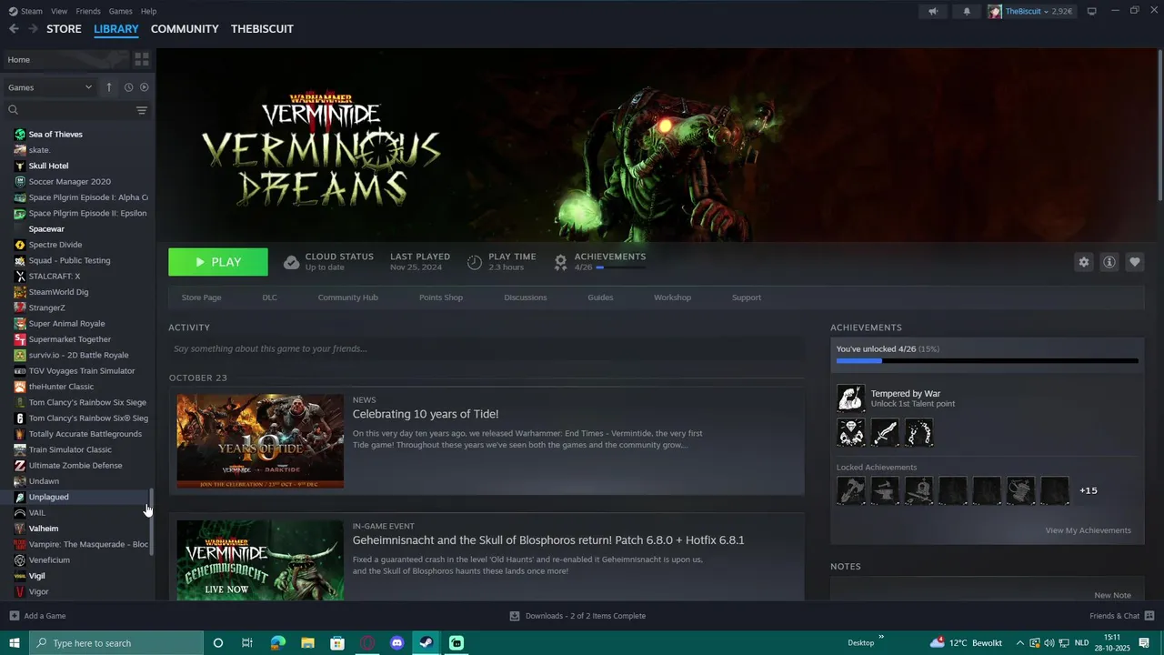Open the announcements megaphone icon
Viewport: 1164px width, 655px height.
click(933, 11)
